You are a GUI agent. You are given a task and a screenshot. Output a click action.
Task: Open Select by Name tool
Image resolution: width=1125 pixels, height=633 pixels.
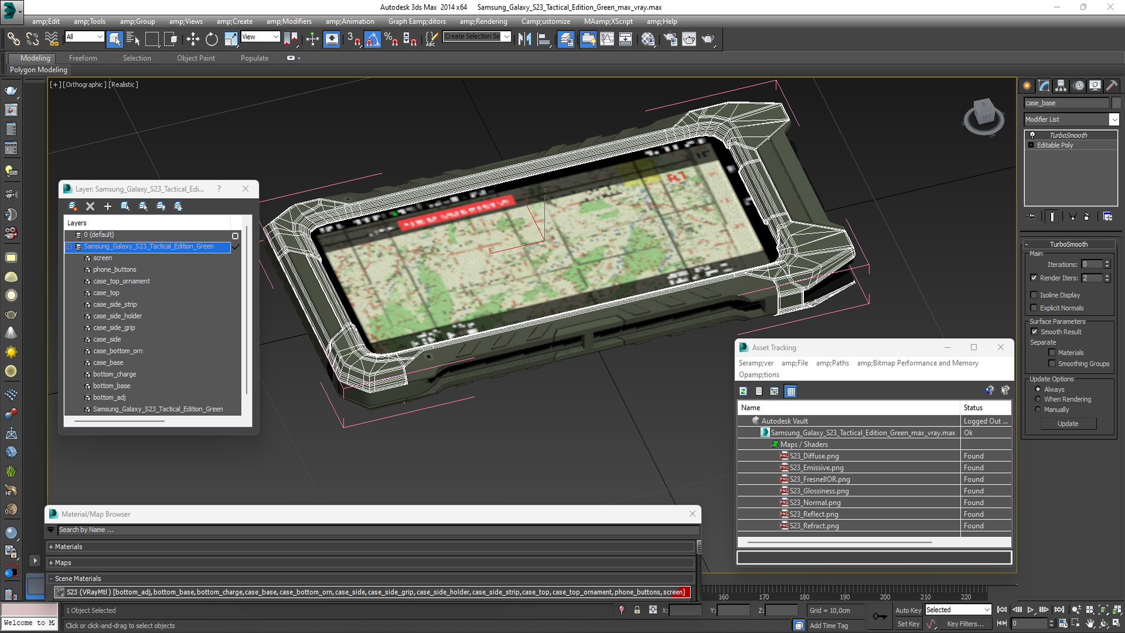[x=133, y=39]
